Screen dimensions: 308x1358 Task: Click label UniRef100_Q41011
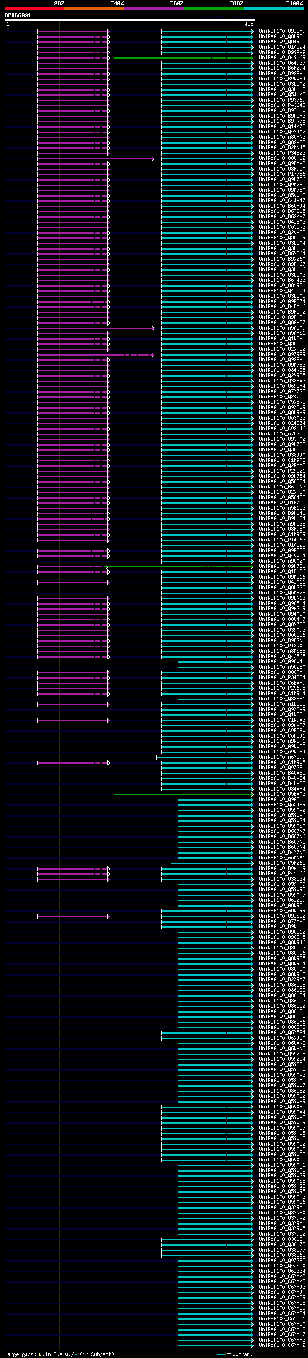tap(282, 582)
